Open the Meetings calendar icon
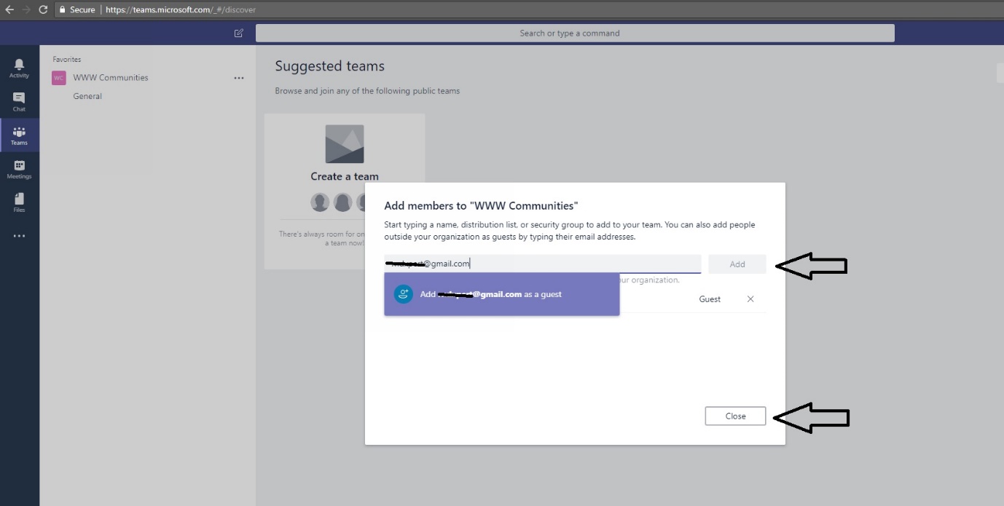Screen dimensions: 1004x506 [19, 169]
